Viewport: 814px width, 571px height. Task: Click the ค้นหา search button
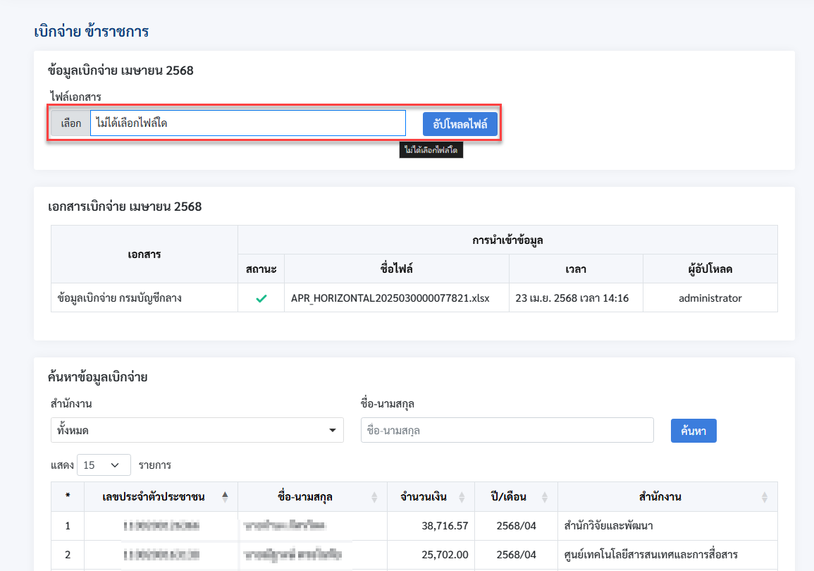[693, 431]
